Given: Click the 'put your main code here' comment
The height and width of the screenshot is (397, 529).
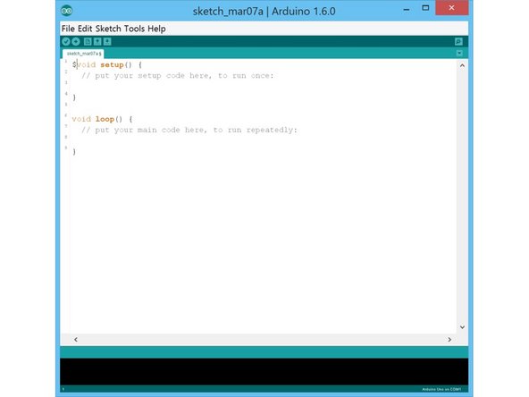Looking at the screenshot, I should 189,130.
